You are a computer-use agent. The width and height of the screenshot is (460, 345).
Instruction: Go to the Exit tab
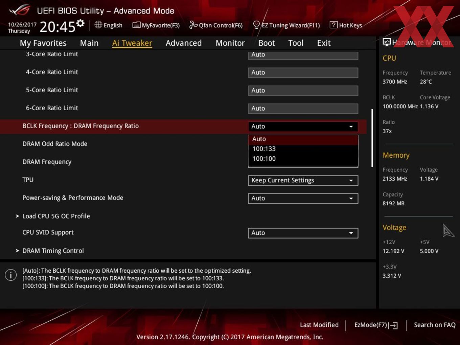(x=324, y=43)
